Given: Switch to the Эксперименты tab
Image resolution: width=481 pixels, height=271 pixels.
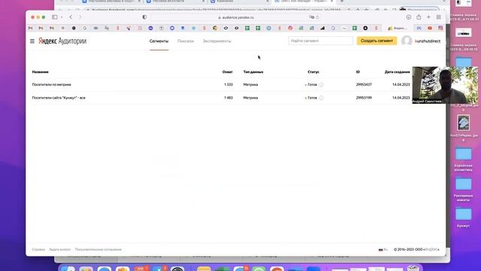Looking at the screenshot, I should [x=217, y=41].
